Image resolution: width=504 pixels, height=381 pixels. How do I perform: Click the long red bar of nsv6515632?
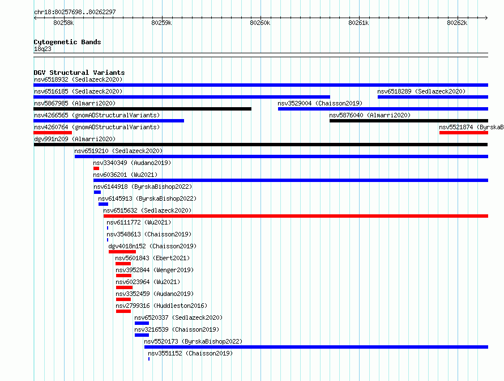pos(296,216)
